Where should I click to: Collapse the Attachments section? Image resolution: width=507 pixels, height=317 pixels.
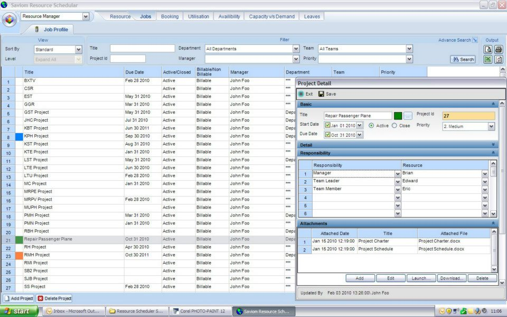pos(493,223)
